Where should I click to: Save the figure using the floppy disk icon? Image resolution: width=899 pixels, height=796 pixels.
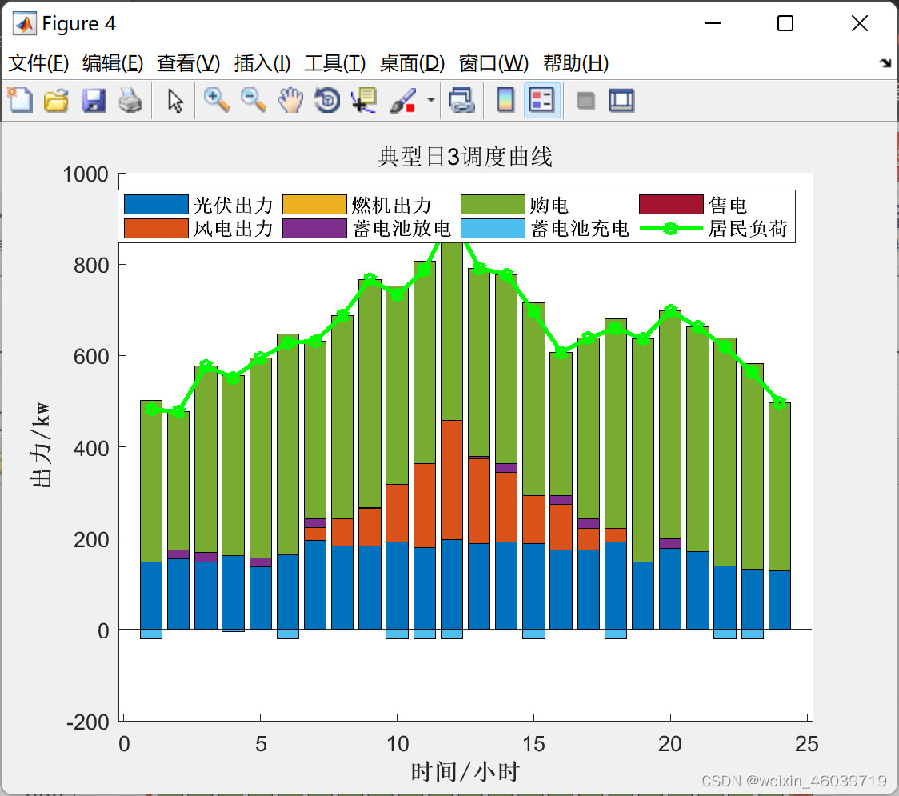tap(94, 100)
